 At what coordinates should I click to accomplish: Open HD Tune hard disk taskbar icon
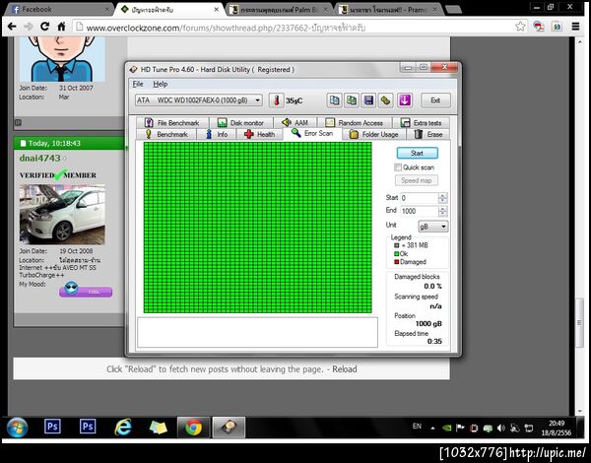(x=229, y=428)
